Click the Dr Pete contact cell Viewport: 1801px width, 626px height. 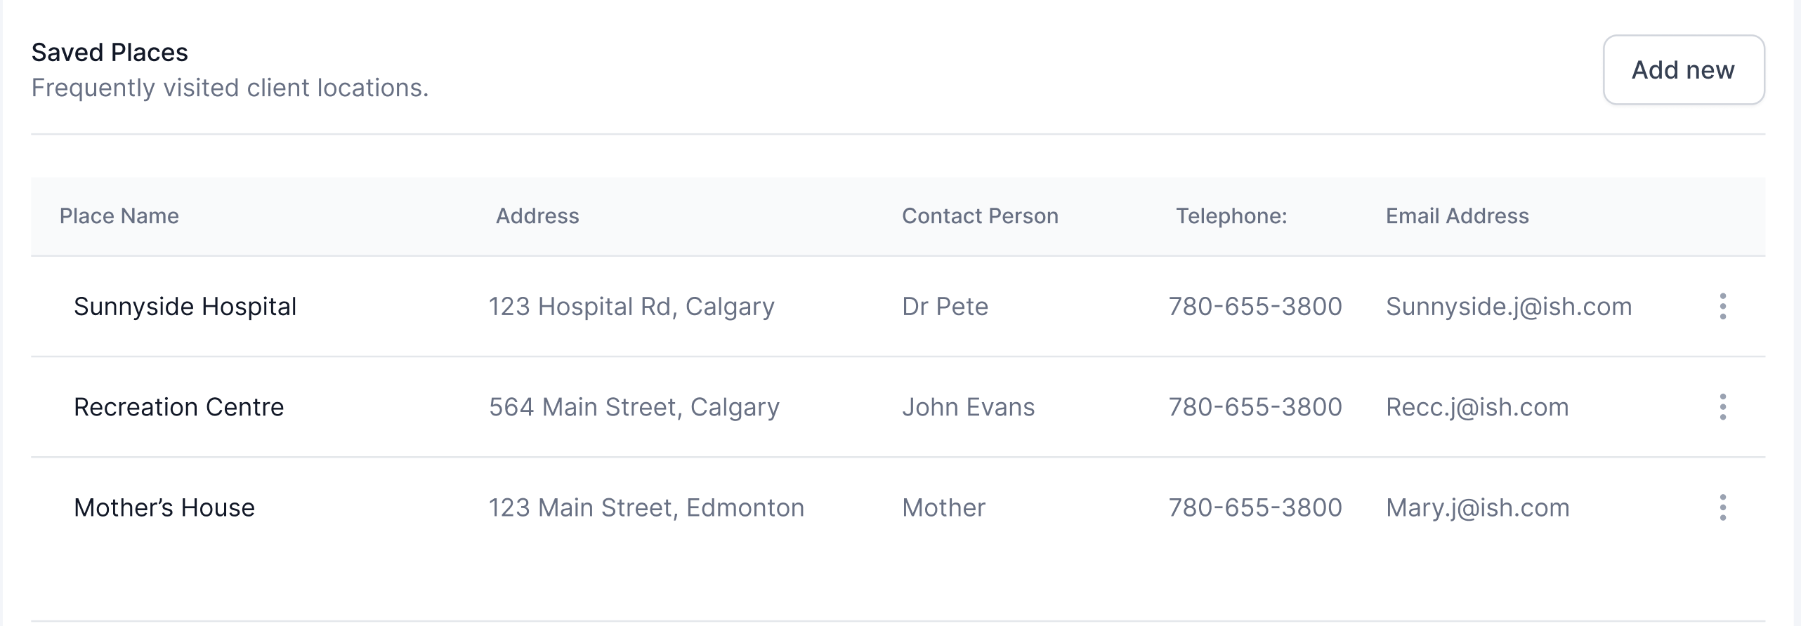945,307
